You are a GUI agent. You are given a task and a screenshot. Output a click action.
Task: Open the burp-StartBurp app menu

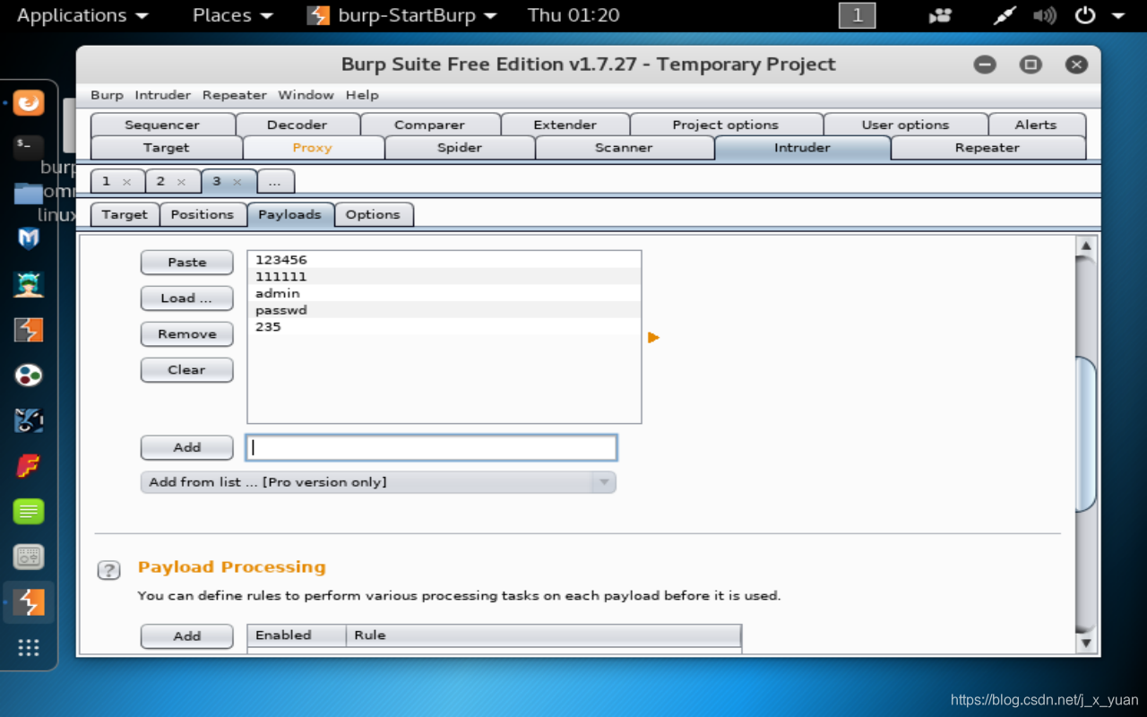tap(401, 15)
